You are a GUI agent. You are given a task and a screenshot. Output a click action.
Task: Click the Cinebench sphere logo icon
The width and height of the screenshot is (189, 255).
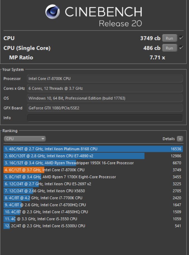coord(52,12)
